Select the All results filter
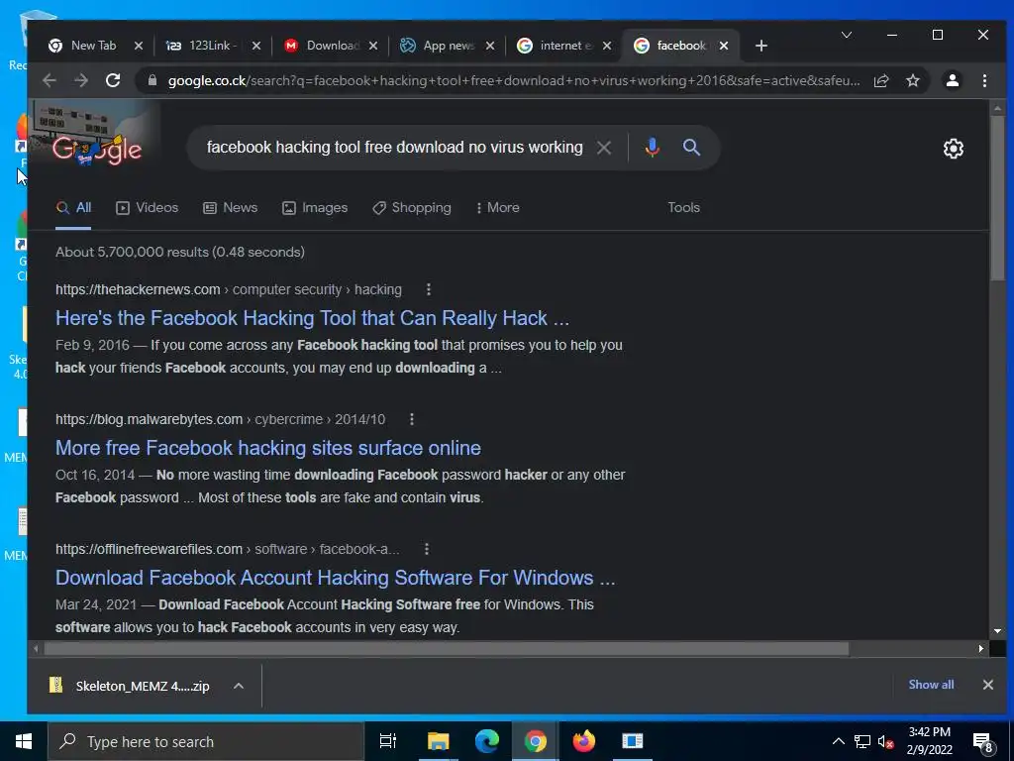The height and width of the screenshot is (761, 1014). 73,208
